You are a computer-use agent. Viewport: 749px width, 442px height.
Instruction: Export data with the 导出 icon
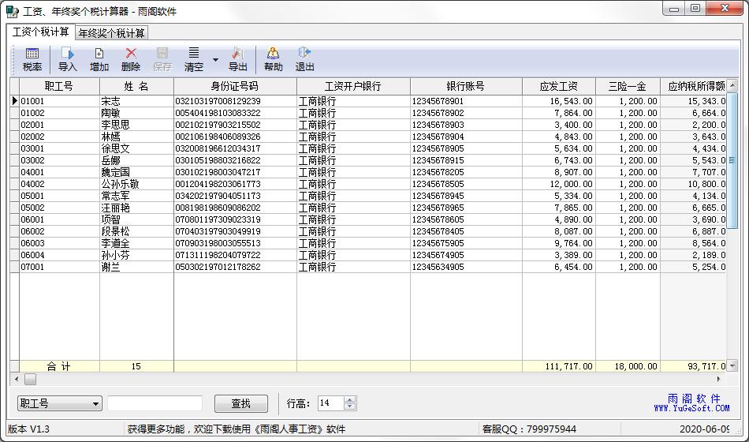(238, 59)
